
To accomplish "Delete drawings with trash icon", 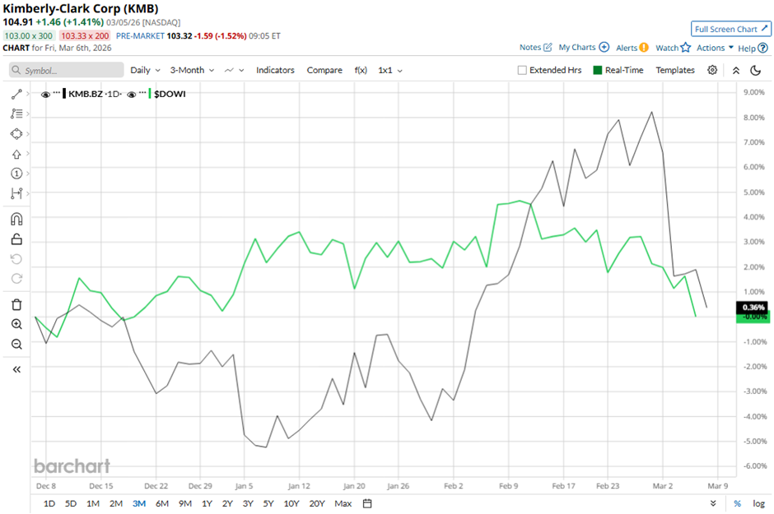I will pyautogui.click(x=16, y=304).
